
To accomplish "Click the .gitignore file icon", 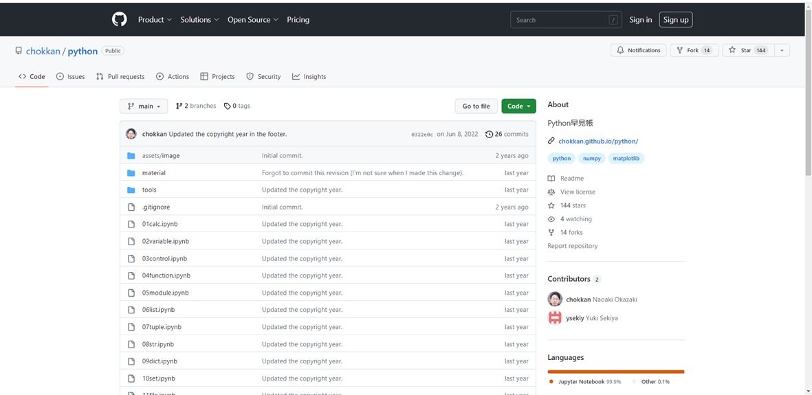I will coord(131,207).
